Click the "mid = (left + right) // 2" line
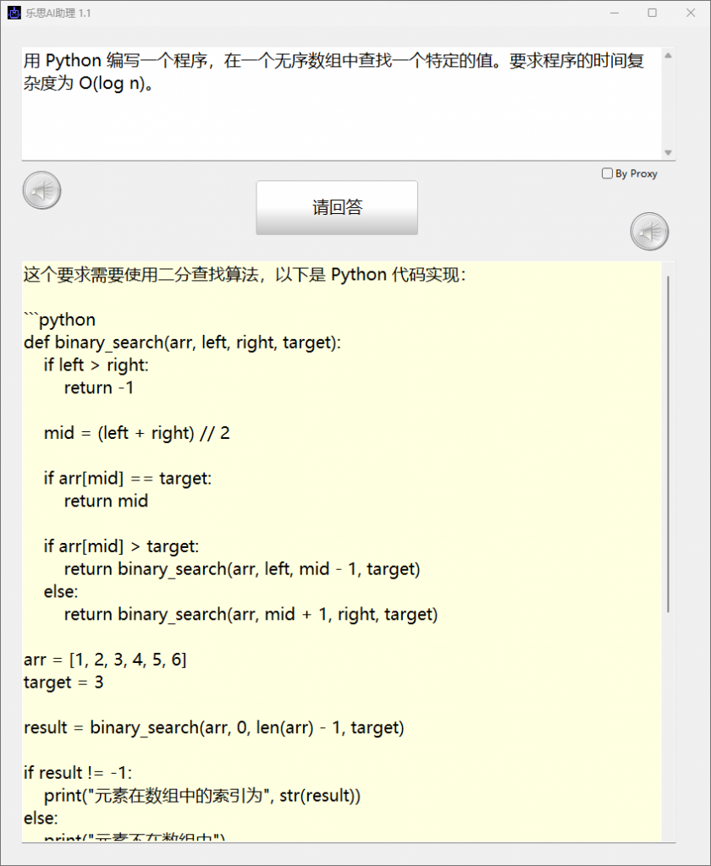Viewport: 711px width, 866px height. [137, 433]
